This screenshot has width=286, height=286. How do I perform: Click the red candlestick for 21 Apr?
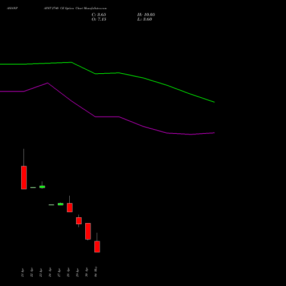(x=24, y=177)
